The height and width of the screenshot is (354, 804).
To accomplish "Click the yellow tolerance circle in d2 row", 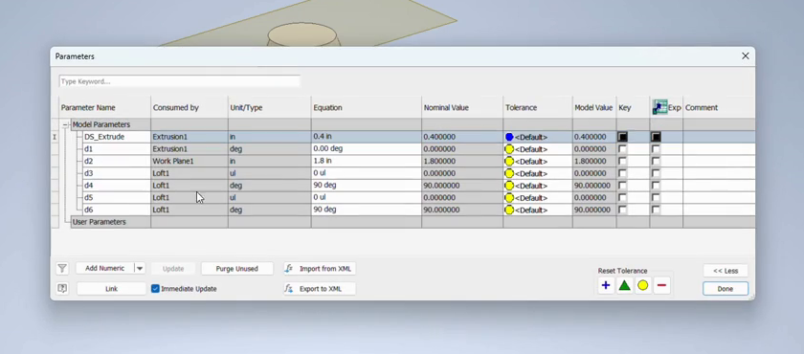I will (509, 162).
